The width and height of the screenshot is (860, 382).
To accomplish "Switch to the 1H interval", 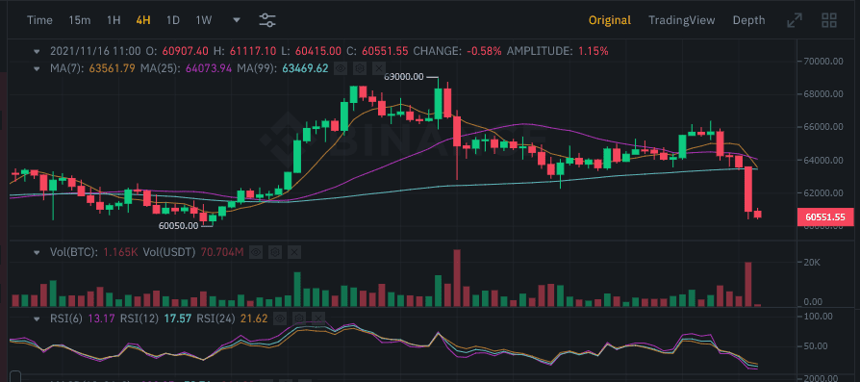I will (114, 20).
